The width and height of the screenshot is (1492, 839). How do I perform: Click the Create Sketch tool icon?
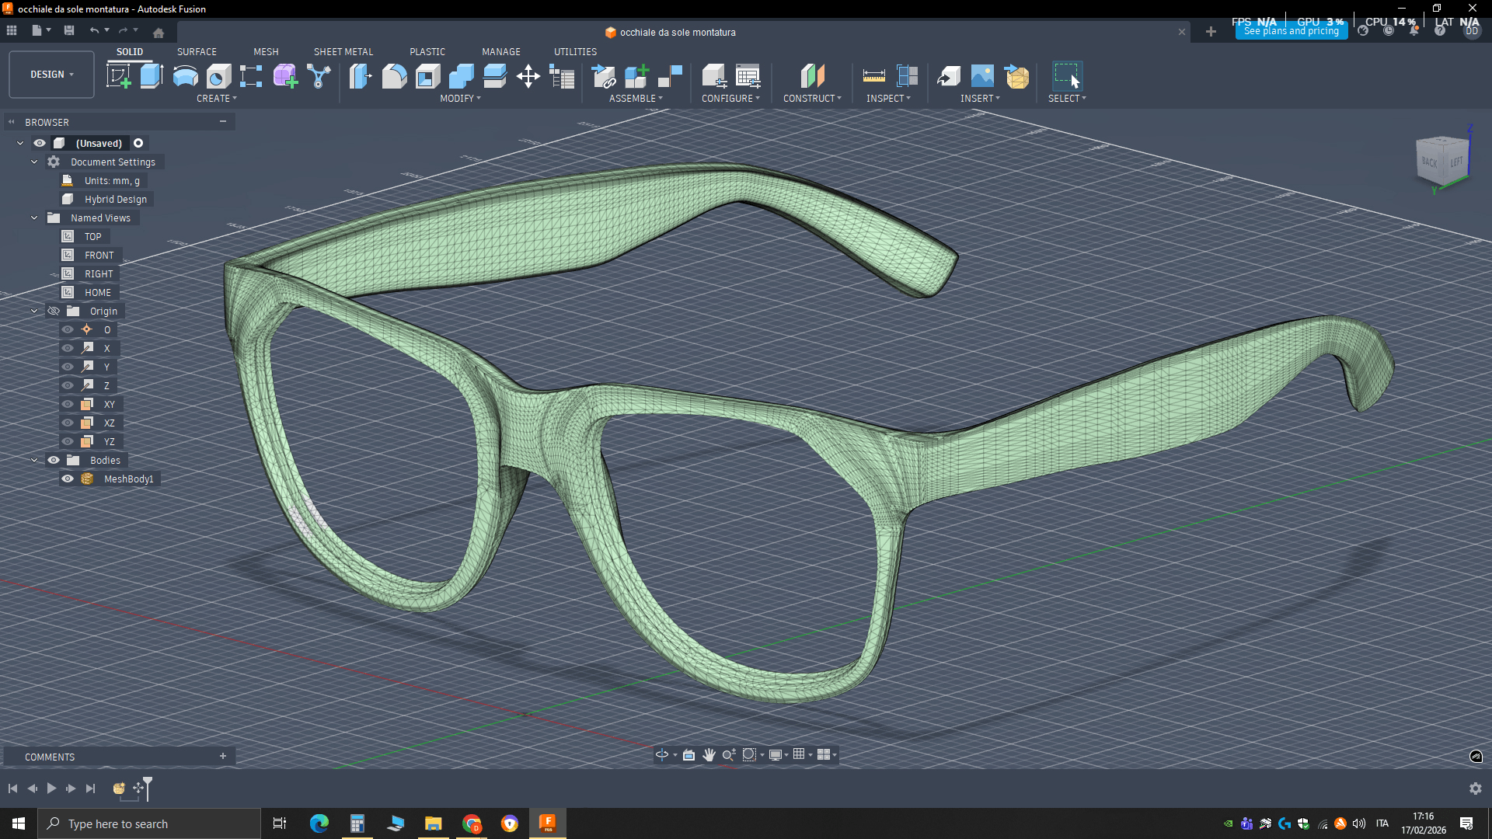click(118, 76)
